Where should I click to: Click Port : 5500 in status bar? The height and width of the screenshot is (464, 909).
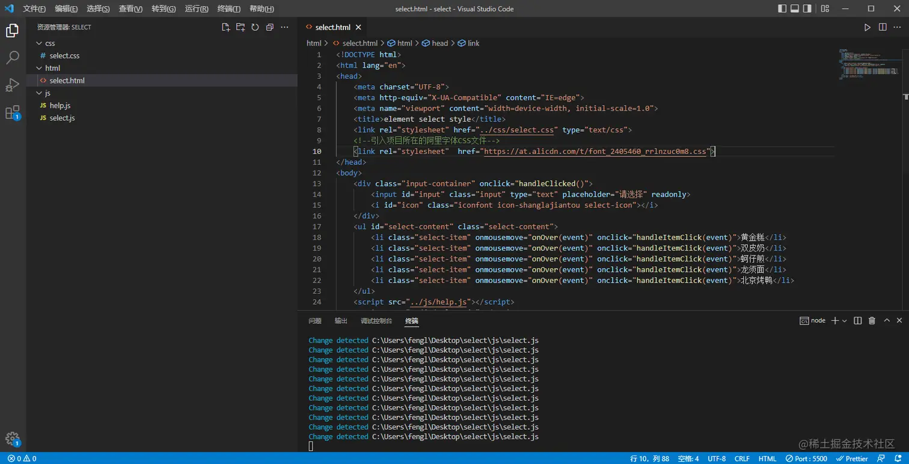point(806,459)
